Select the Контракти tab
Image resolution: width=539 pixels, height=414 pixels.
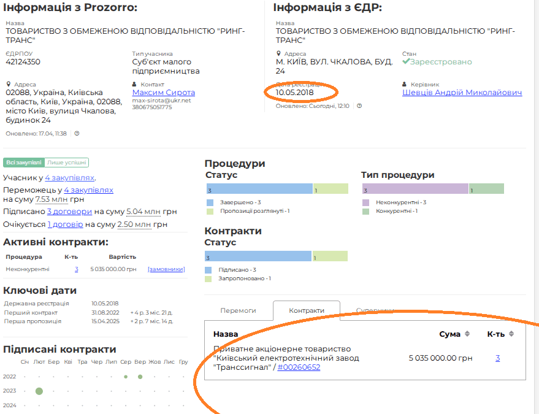point(307,310)
